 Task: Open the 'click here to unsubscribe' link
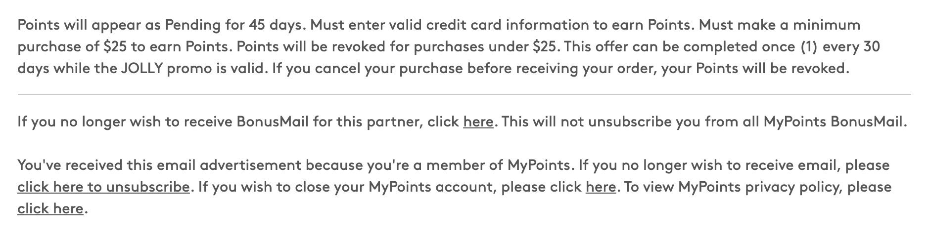point(103,187)
